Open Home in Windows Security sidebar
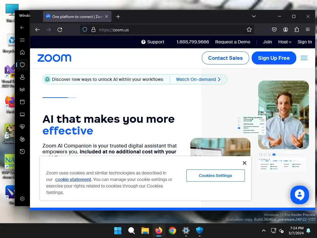The image size is (317, 238). coord(22,52)
